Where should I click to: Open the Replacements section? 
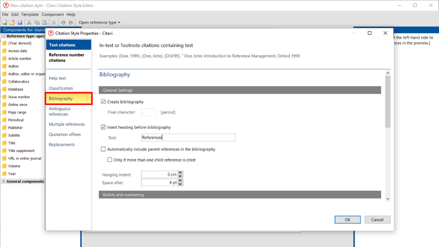(62, 145)
